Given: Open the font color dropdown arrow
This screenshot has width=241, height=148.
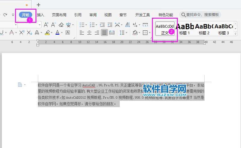Looking at the screenshot, I should 62,32.
